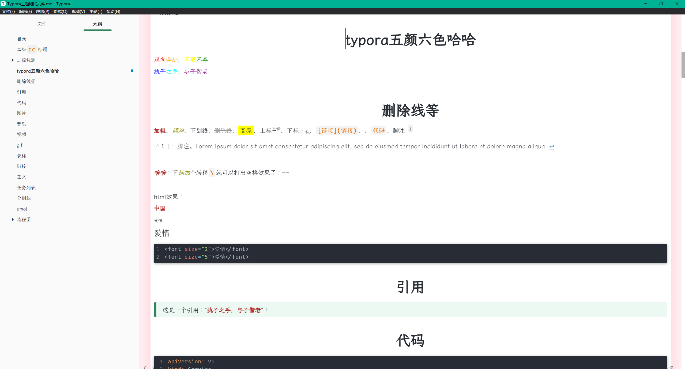
Task: Switch to the 大纲 sidebar tab
Action: 97,24
